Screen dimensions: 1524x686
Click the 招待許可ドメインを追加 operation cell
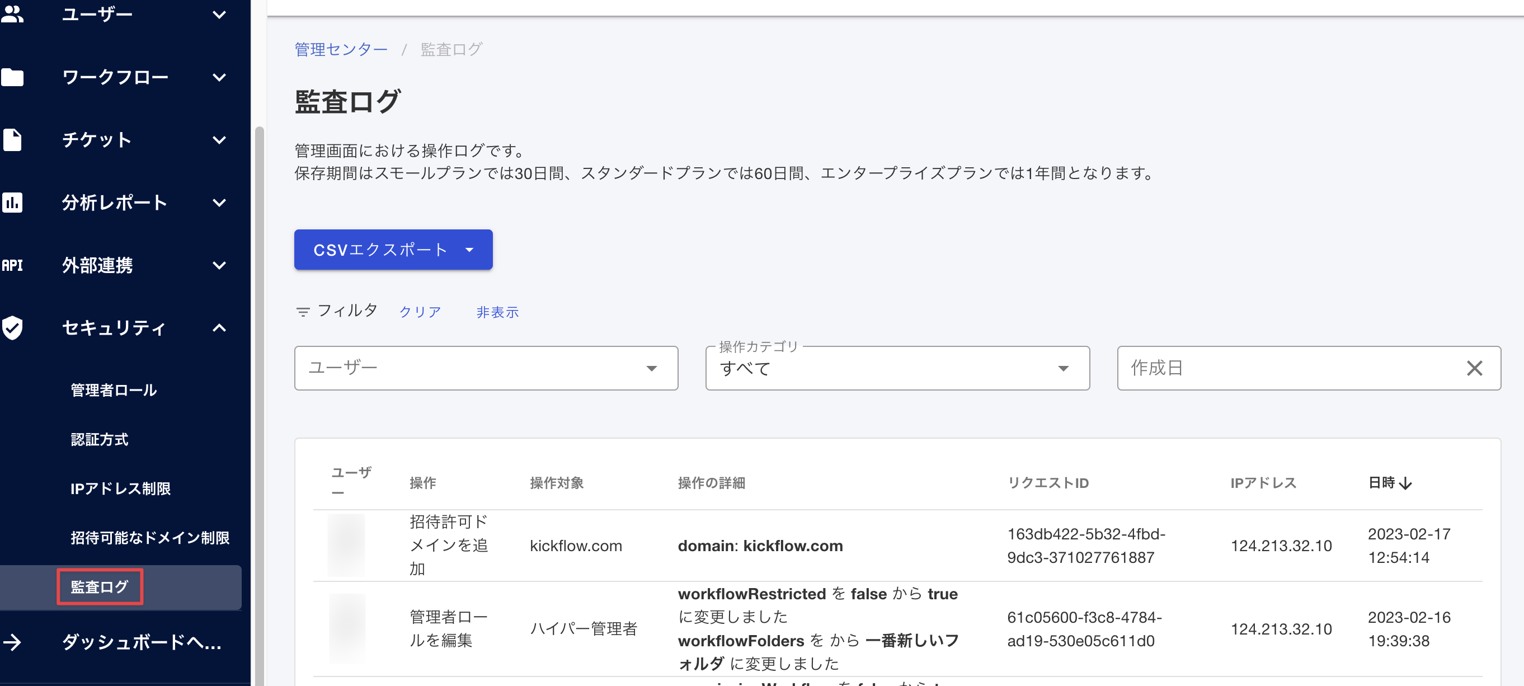449,545
